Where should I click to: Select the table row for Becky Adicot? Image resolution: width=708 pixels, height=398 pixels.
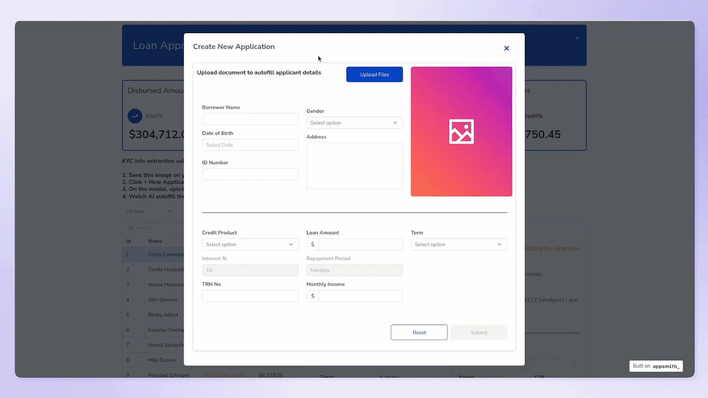163,314
